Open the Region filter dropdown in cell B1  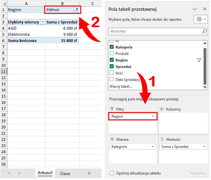[x=76, y=10]
